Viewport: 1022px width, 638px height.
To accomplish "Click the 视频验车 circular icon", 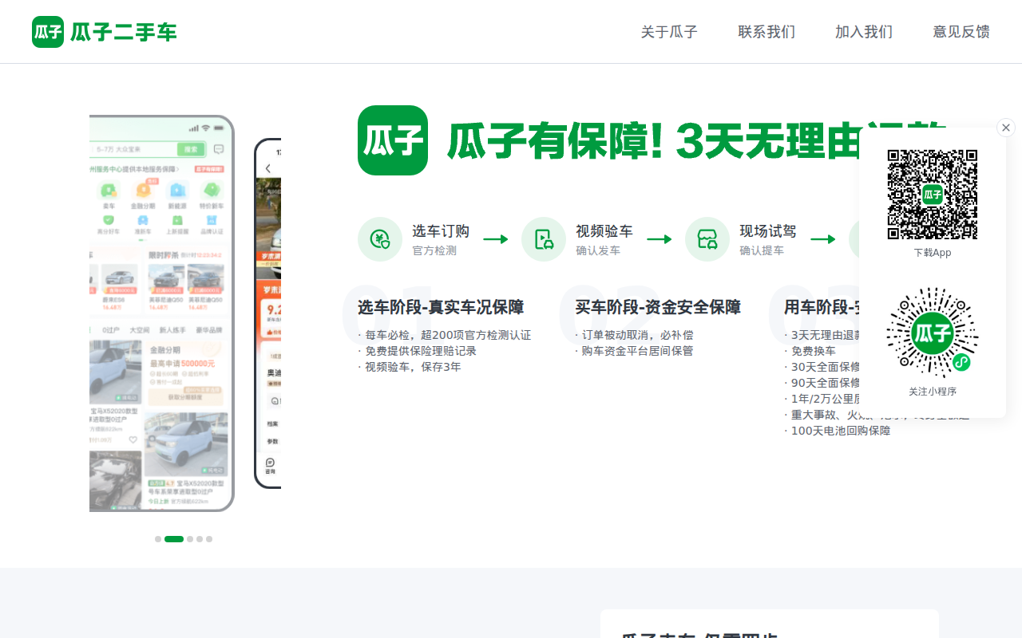I will click(x=544, y=239).
